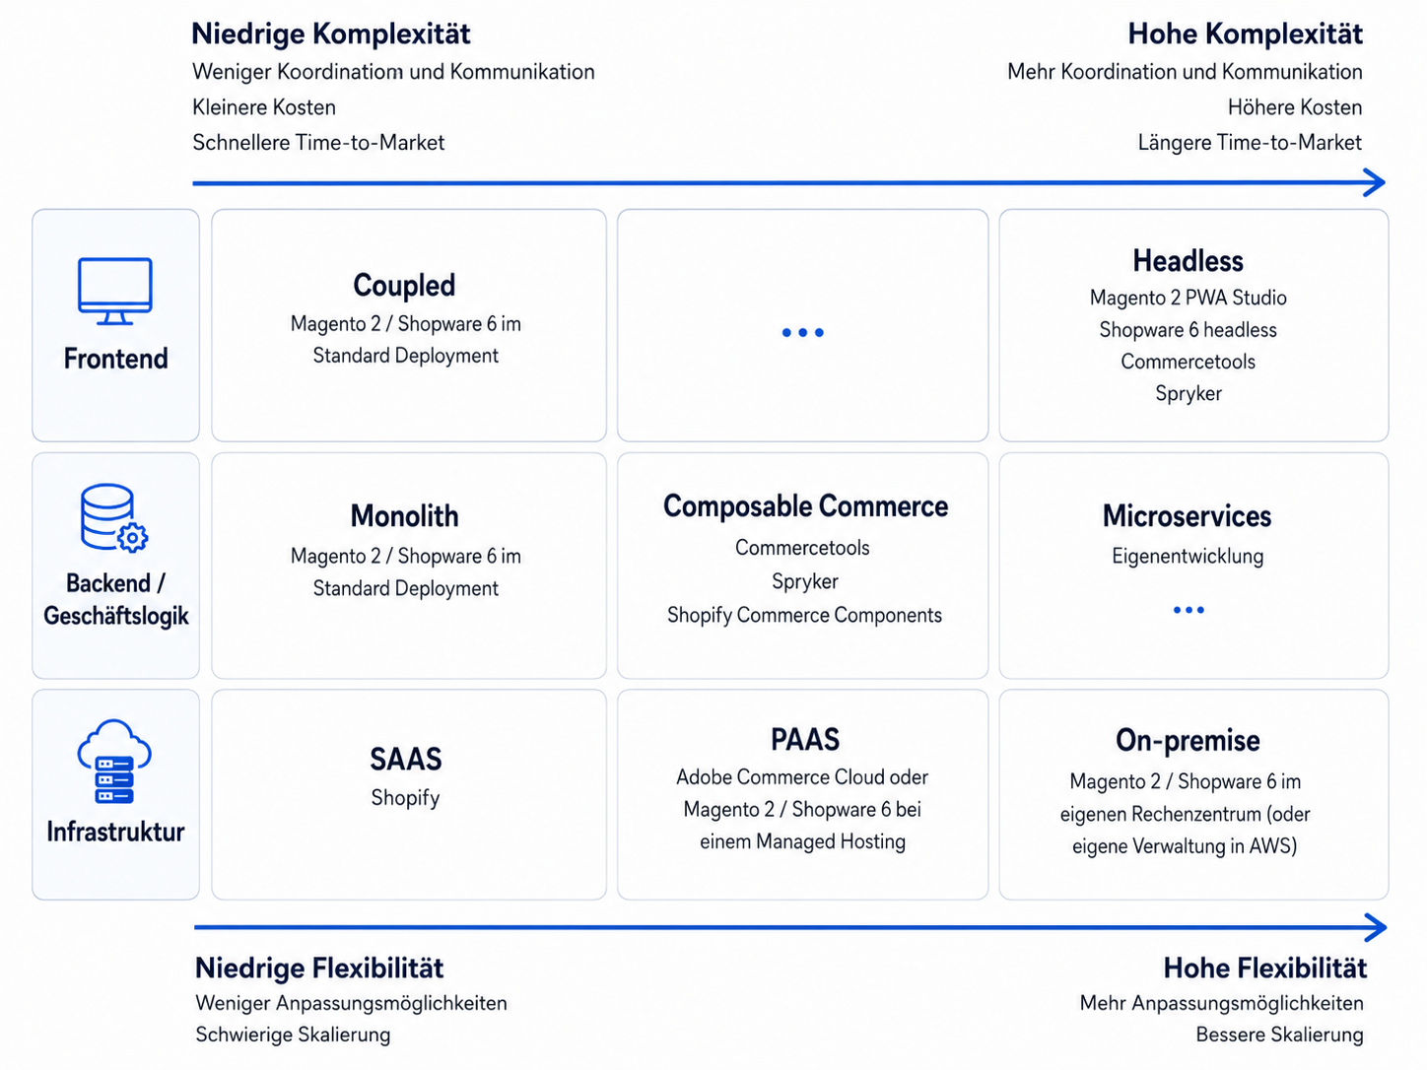Select the On-premise card heading
1427x1070 pixels.
1188,741
